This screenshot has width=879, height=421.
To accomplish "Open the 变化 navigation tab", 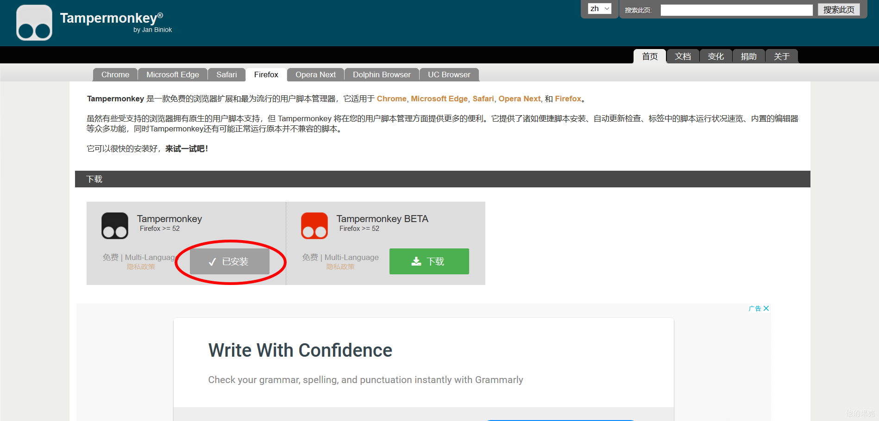I will (x=716, y=56).
